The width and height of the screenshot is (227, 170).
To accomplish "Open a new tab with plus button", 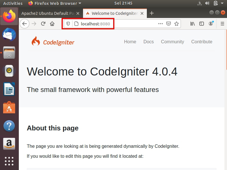I will click(152, 13).
